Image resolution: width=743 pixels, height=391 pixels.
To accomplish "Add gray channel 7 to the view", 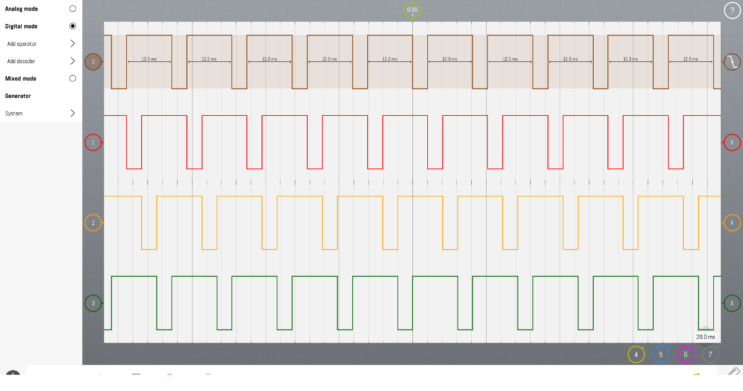I will point(710,354).
